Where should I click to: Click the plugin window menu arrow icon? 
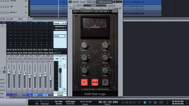tap(70, 2)
